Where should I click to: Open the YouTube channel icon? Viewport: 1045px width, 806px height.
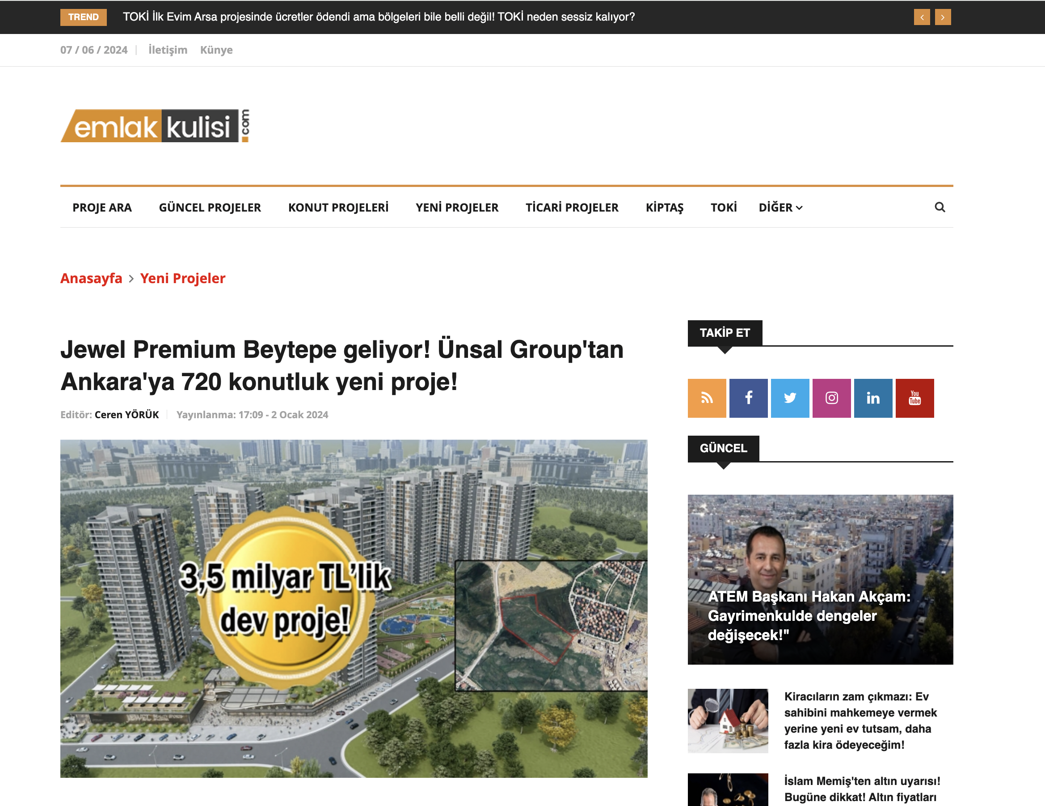point(915,398)
